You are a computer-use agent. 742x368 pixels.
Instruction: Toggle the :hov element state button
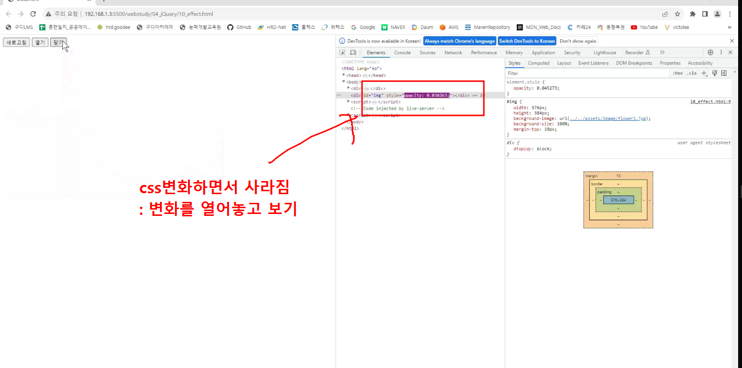[x=678, y=73]
